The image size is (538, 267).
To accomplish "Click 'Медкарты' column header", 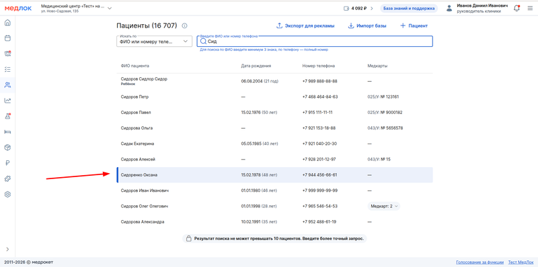I will click(x=377, y=66).
